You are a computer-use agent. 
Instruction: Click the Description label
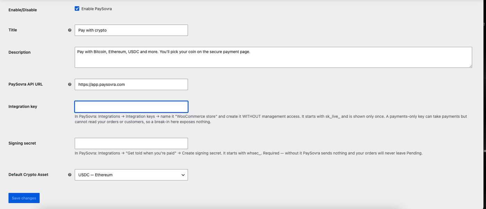tap(19, 52)
